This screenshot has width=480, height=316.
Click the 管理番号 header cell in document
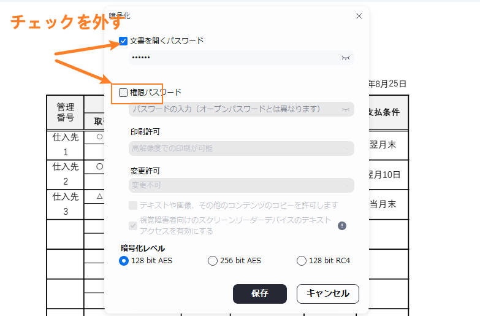(x=65, y=112)
